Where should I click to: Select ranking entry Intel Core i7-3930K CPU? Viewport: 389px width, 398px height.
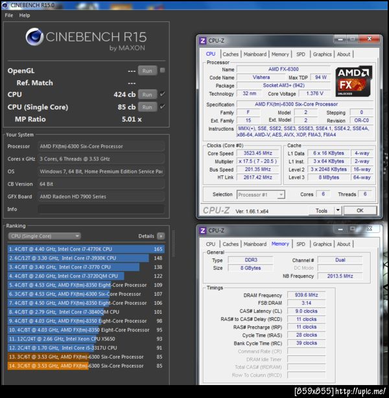point(86,258)
